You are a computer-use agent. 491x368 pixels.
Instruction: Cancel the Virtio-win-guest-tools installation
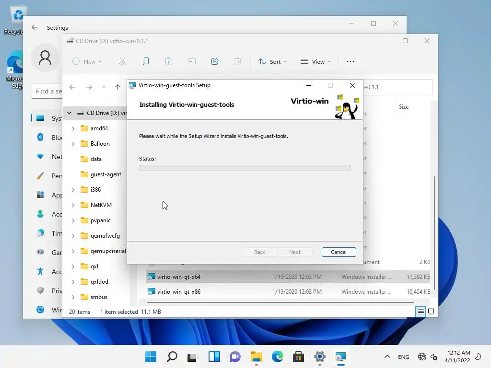click(339, 252)
